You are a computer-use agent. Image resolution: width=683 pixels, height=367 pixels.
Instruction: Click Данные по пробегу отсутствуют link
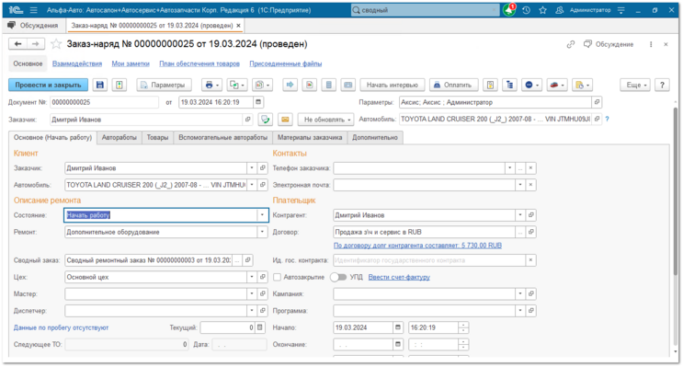(x=61, y=327)
